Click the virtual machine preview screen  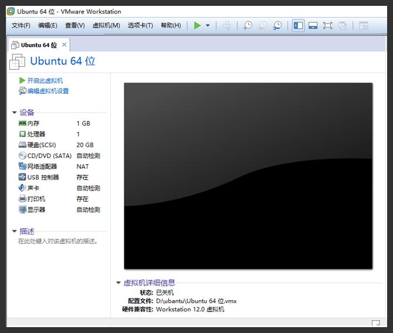[248, 175]
